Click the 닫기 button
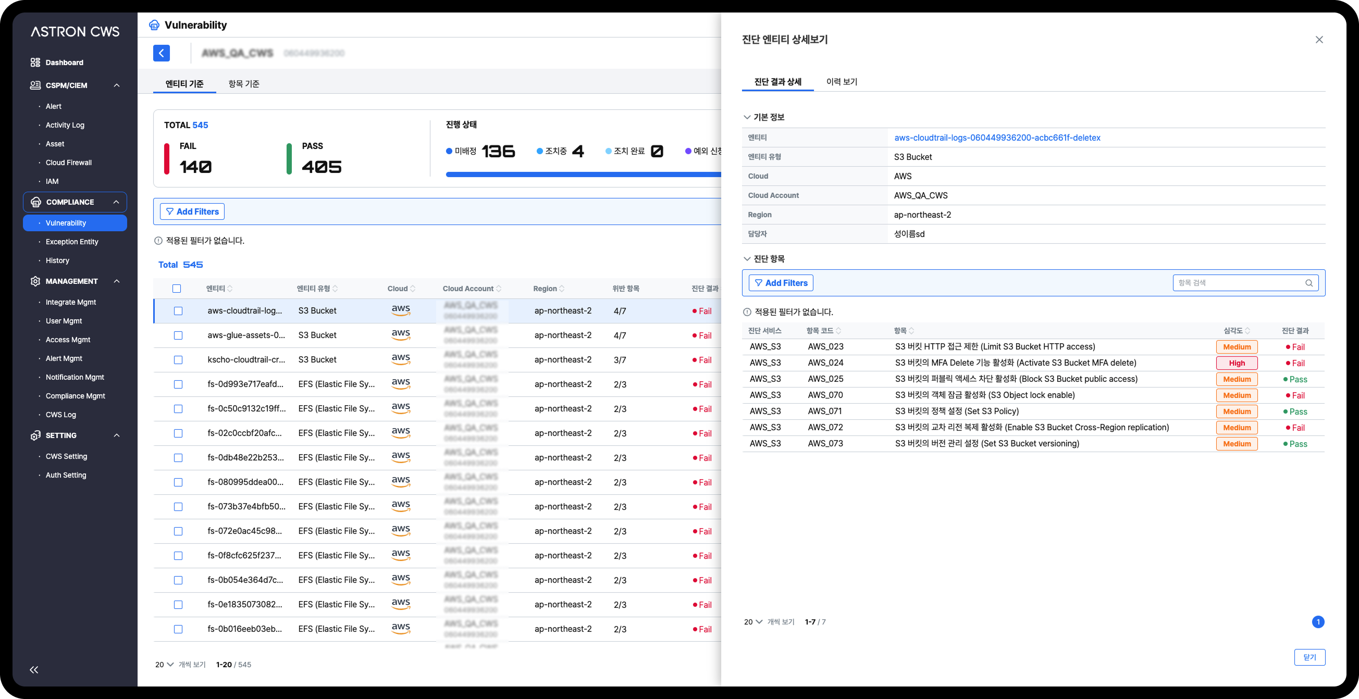Image resolution: width=1359 pixels, height=699 pixels. click(x=1309, y=657)
